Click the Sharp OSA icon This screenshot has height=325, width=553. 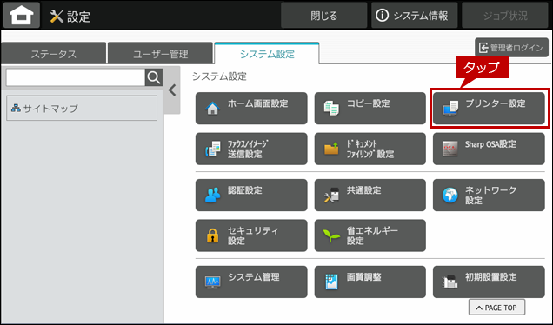[x=450, y=149]
